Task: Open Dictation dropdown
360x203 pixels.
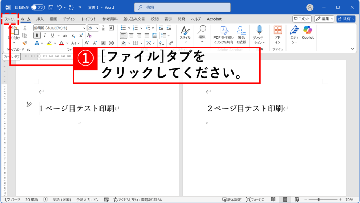Action: coord(264,43)
